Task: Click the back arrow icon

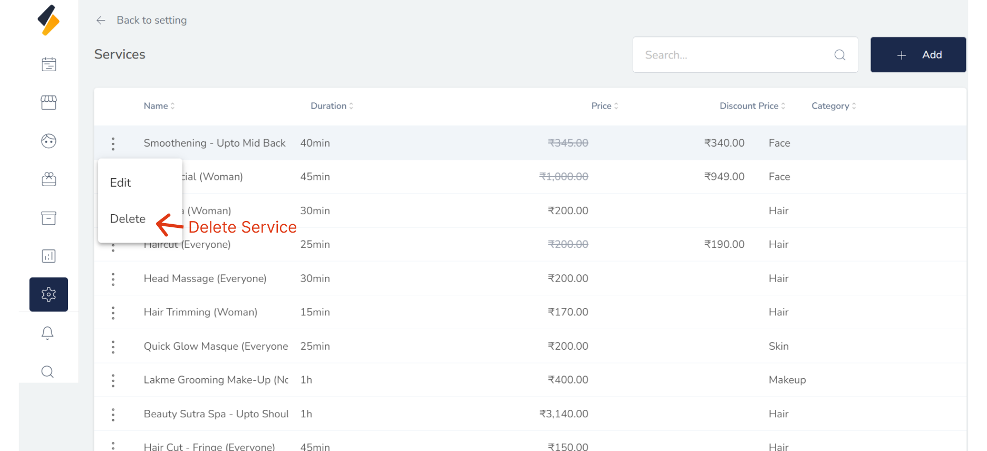Action: click(x=101, y=20)
